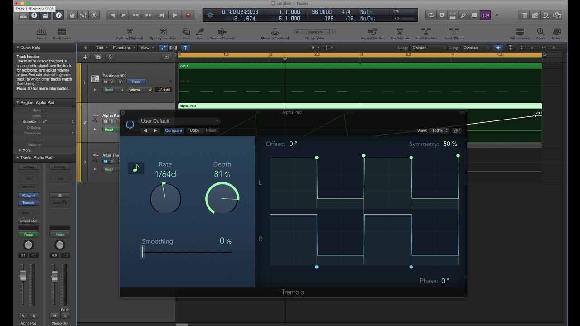Toggle the Count-in 1234 button
Screen dimensions: 580x326
(485, 15)
